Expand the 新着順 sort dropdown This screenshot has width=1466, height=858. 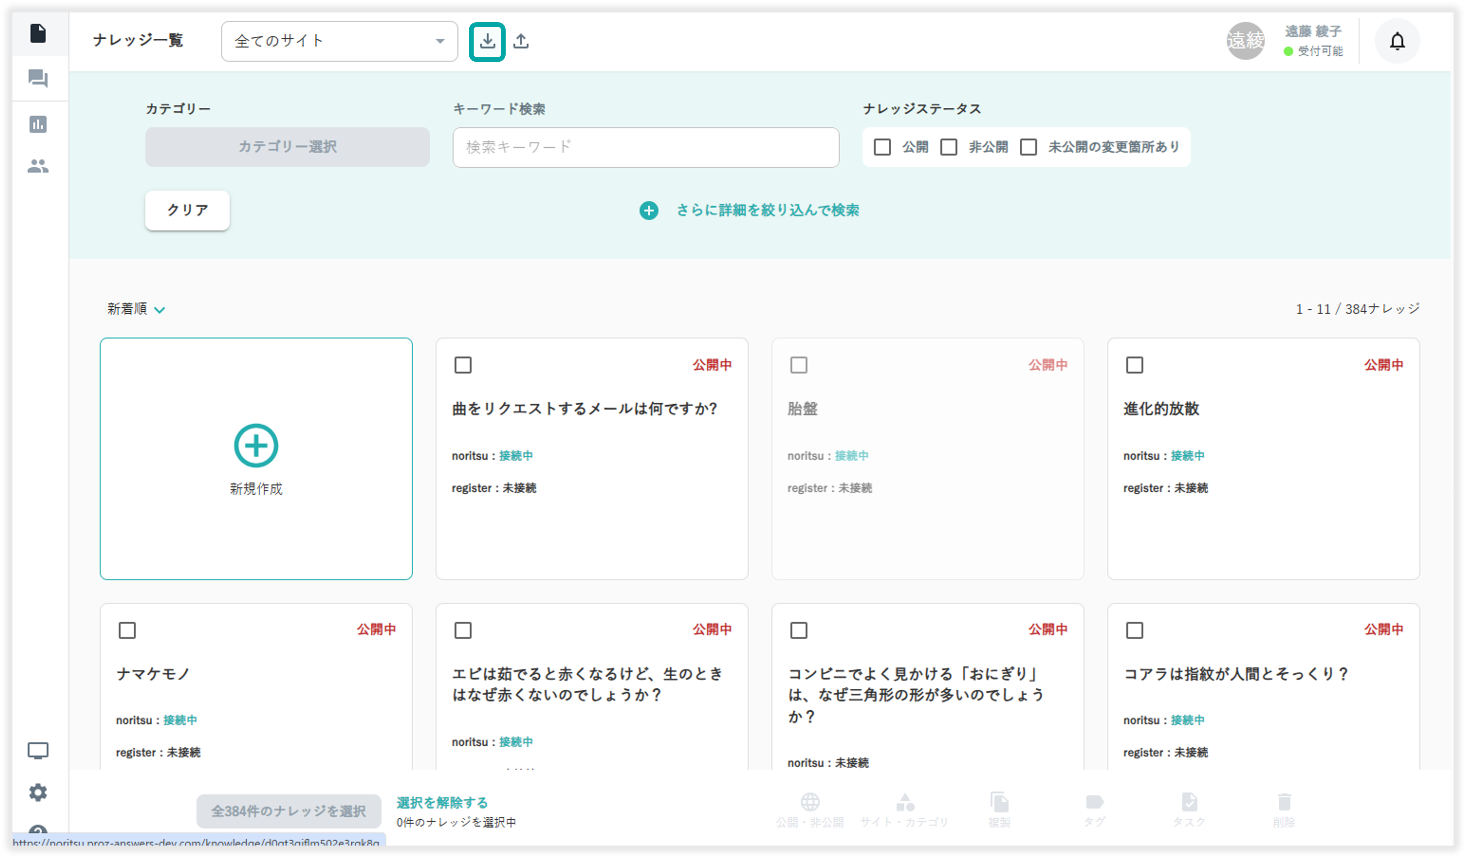click(136, 309)
